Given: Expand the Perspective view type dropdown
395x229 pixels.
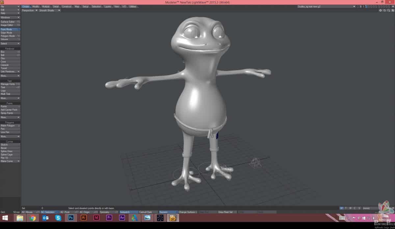Looking at the screenshot, I should click(x=30, y=11).
